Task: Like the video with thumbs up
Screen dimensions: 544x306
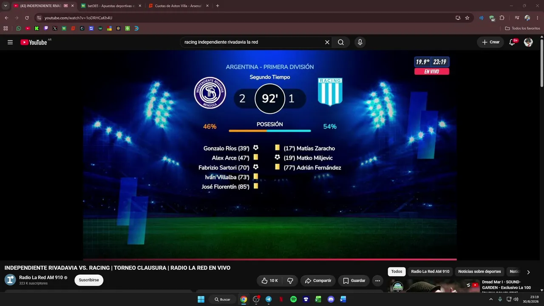Action: point(269,280)
